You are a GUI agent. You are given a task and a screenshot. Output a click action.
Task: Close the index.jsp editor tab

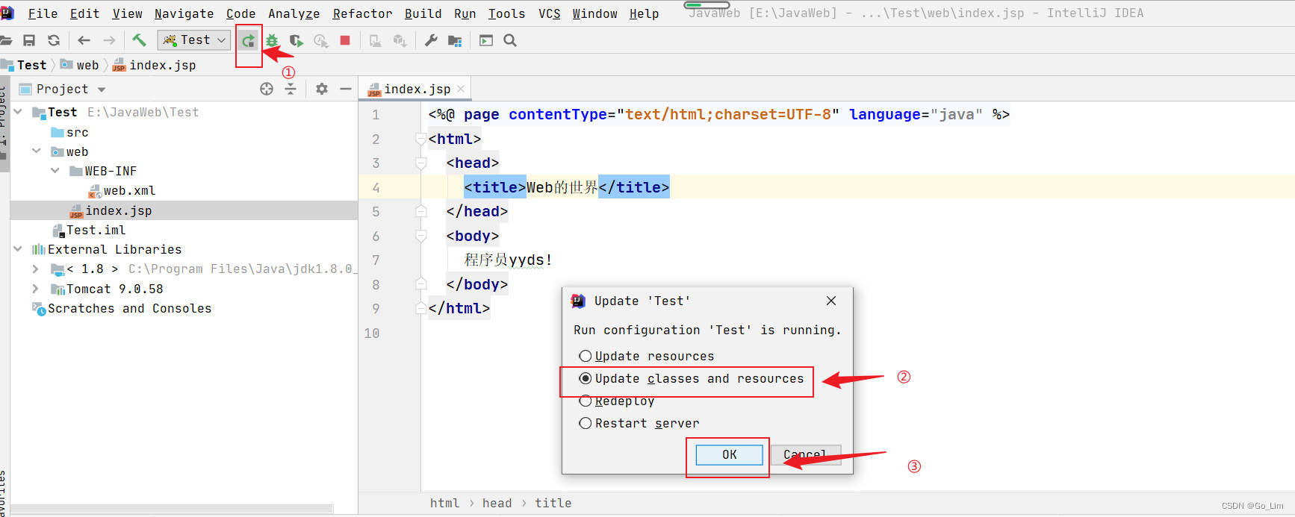click(461, 89)
